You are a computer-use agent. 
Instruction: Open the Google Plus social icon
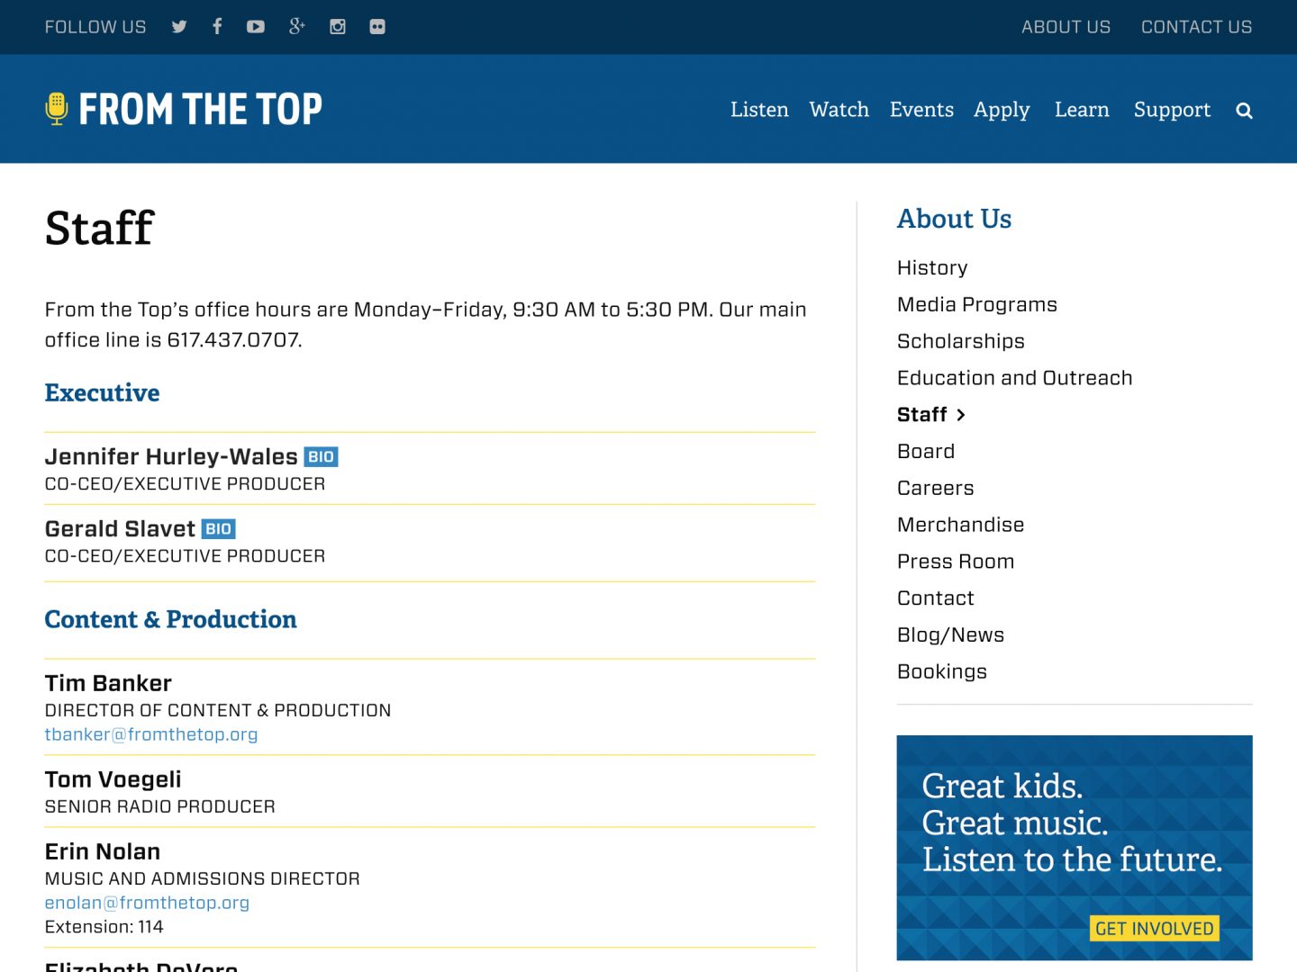[296, 26]
